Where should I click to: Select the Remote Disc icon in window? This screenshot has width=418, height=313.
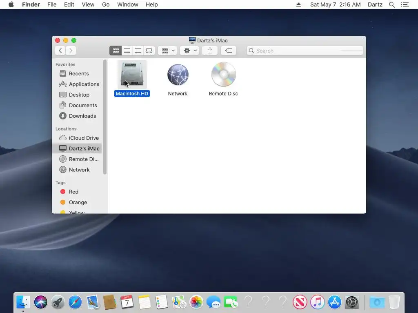click(223, 75)
